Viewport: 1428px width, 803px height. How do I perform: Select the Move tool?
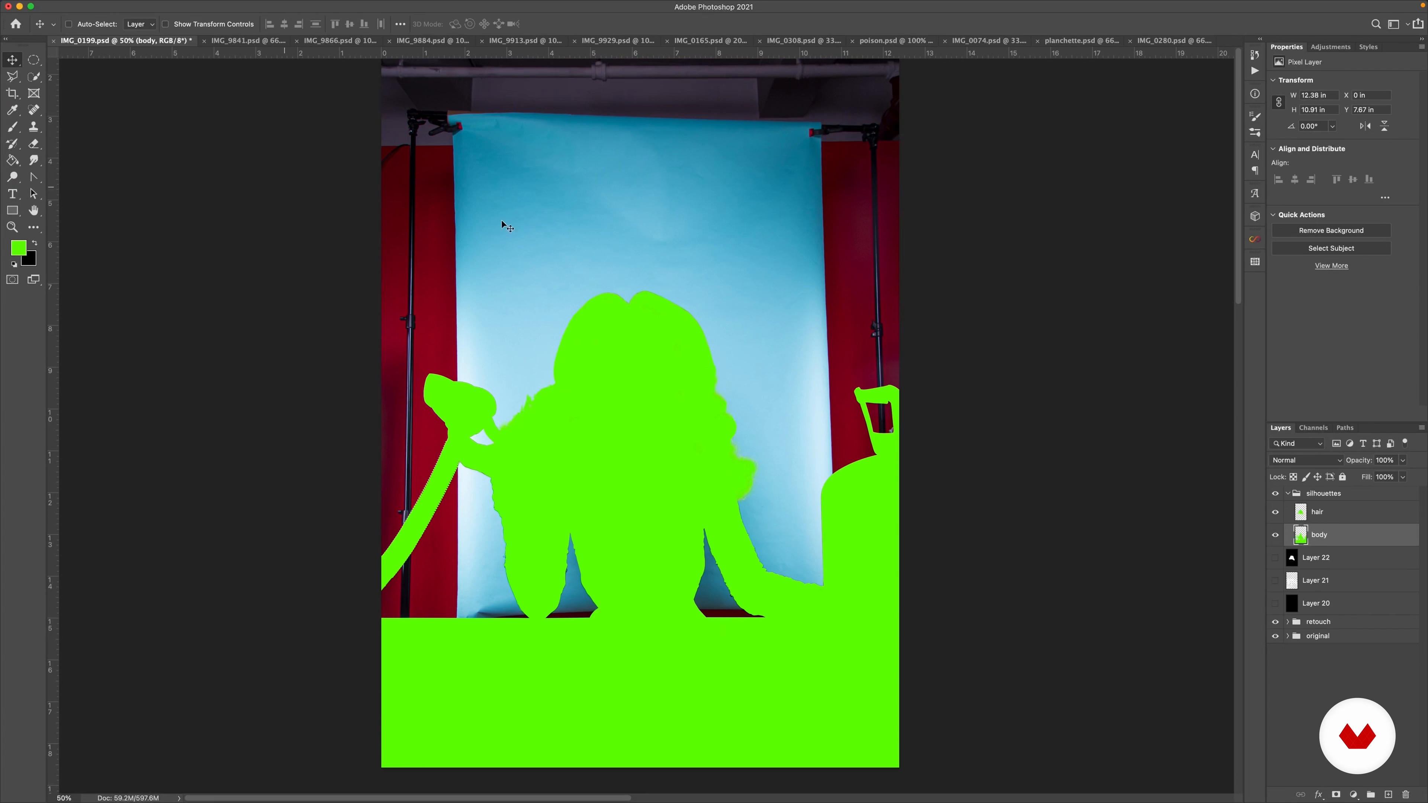12,60
